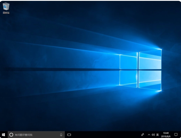This screenshot has width=181, height=138.
Task: Click the upper-left pane of the Windows logo wallpaper
Action: [x=128, y=62]
